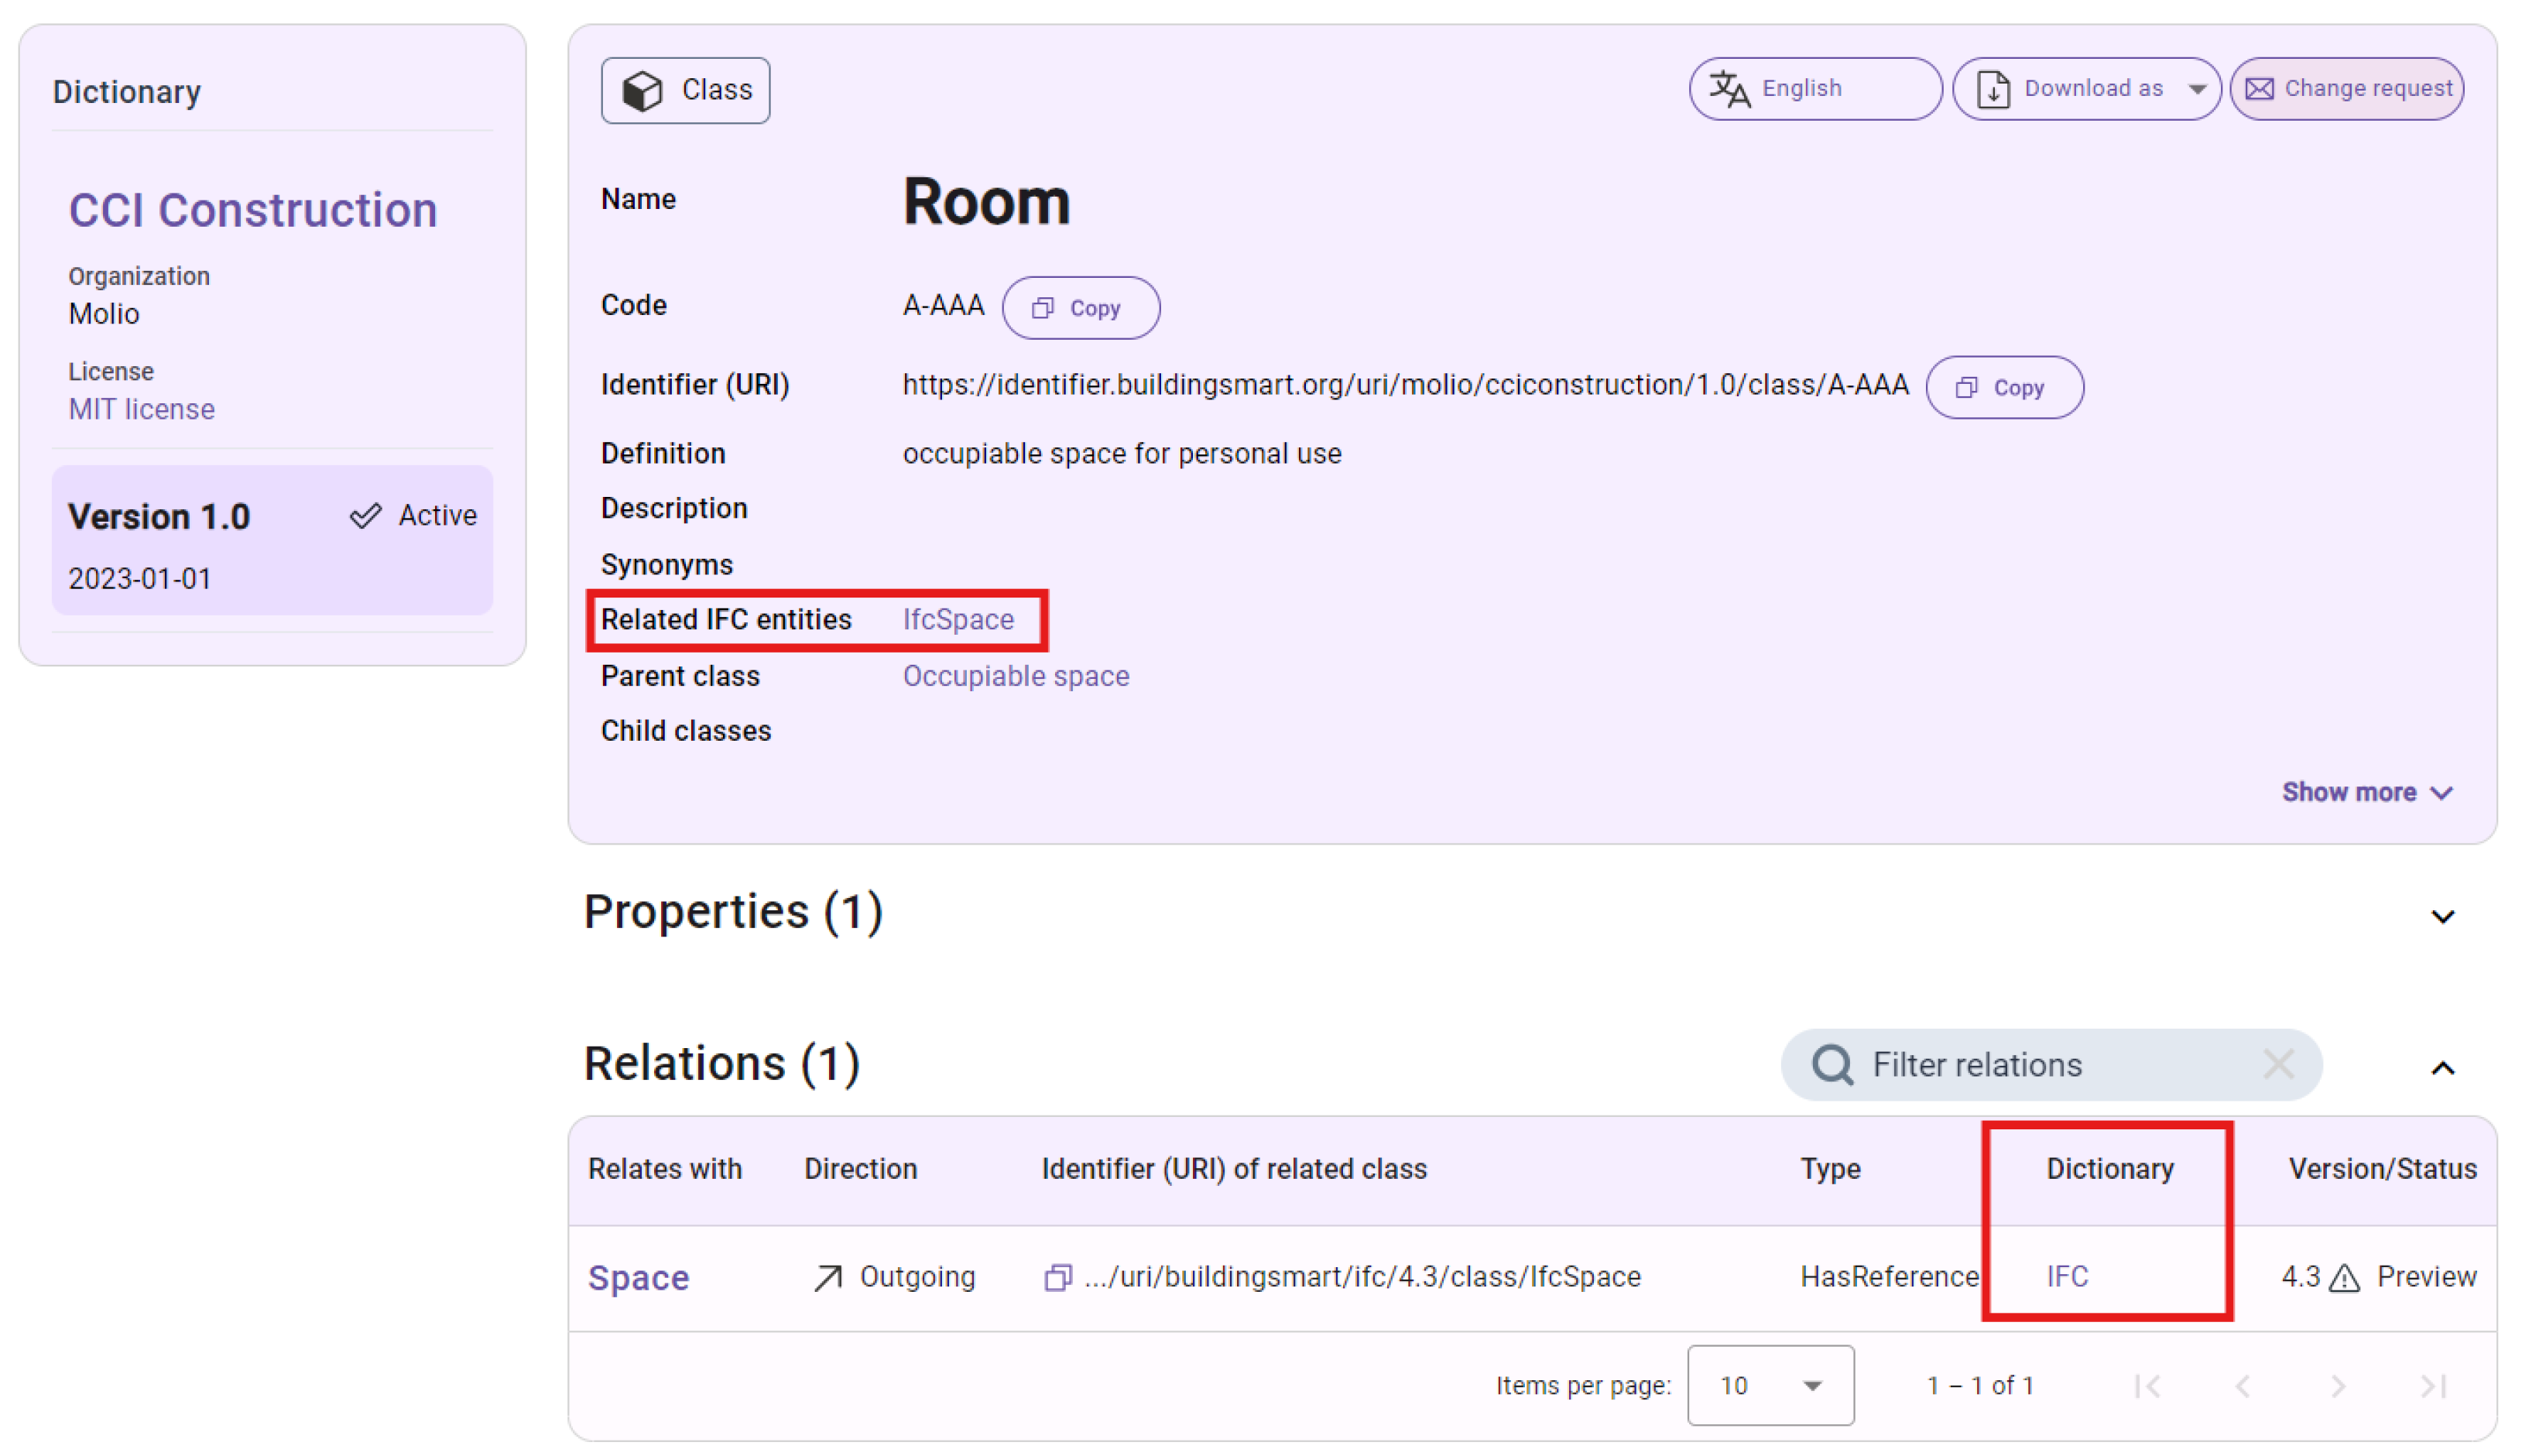This screenshot has width=2522, height=1456.
Task: Click the Class cube icon
Action: tap(642, 91)
